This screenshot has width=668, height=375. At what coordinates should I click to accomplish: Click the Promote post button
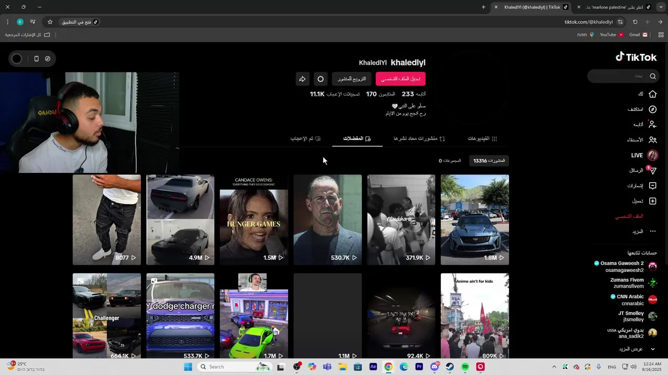(352, 79)
